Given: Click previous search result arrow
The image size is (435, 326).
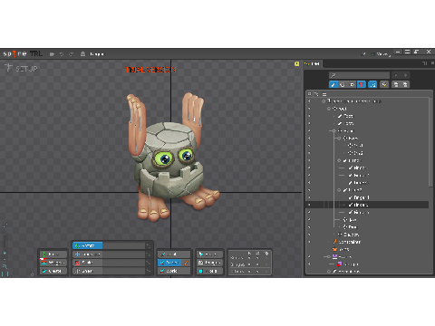Looking at the screenshot, I should [396, 75].
